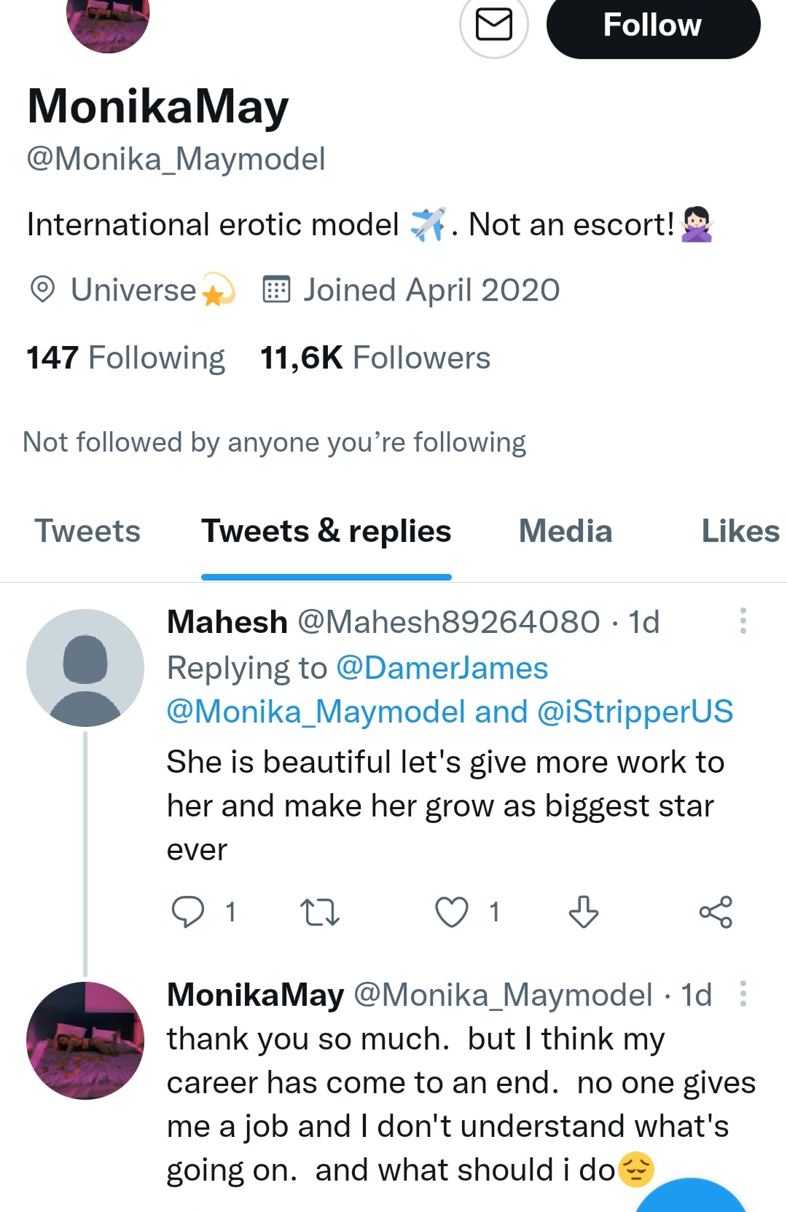Click the download arrow icon on Mahesh's tweet

click(583, 912)
